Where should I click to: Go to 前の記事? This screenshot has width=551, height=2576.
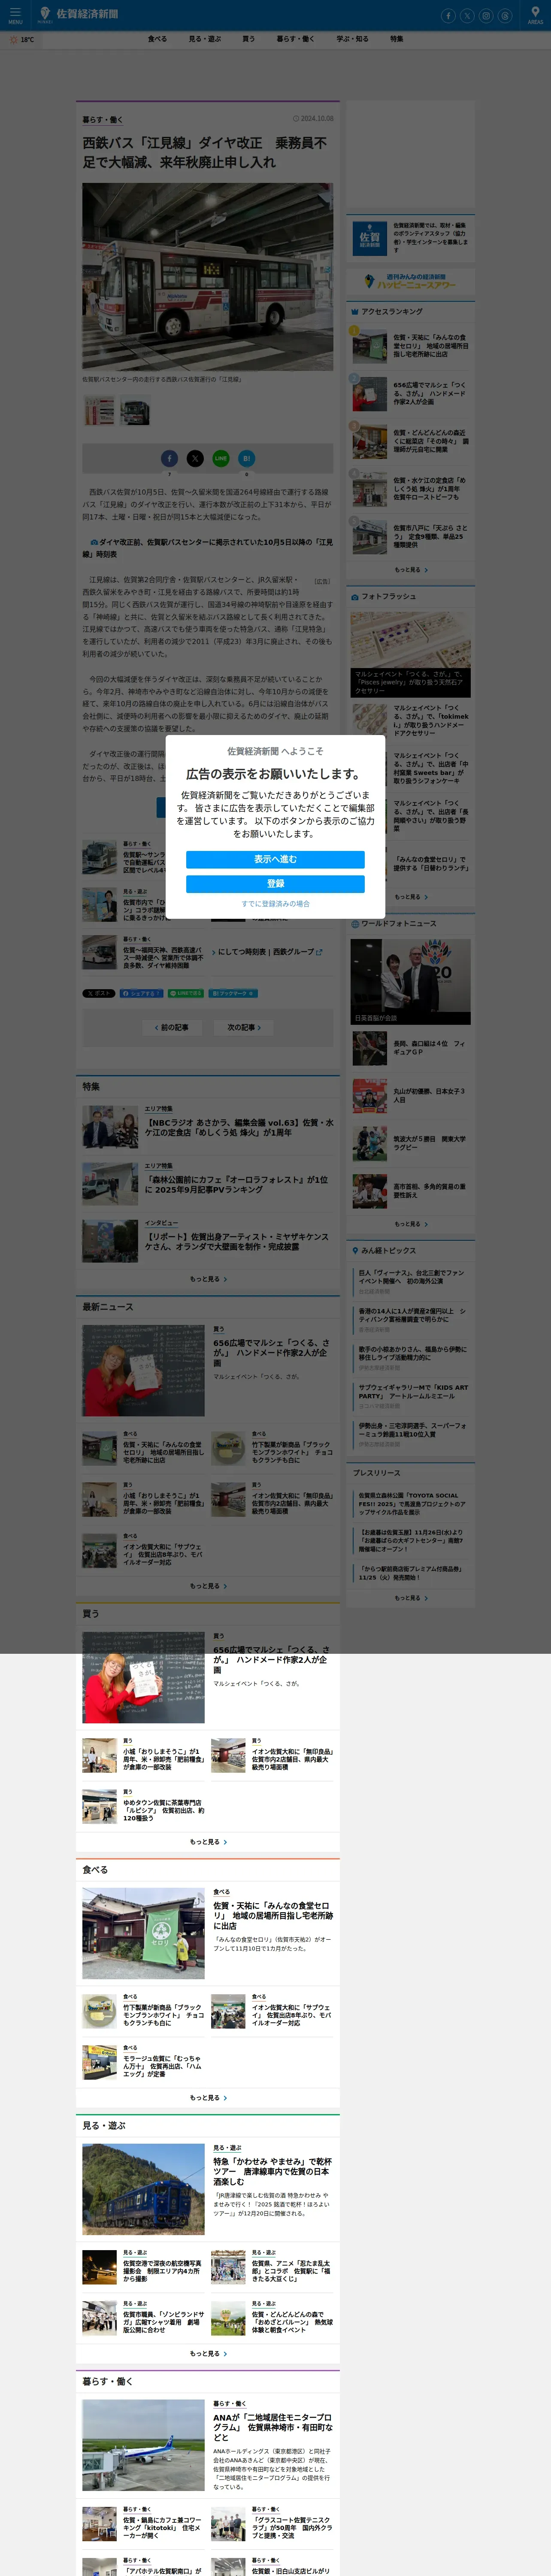(x=172, y=1027)
